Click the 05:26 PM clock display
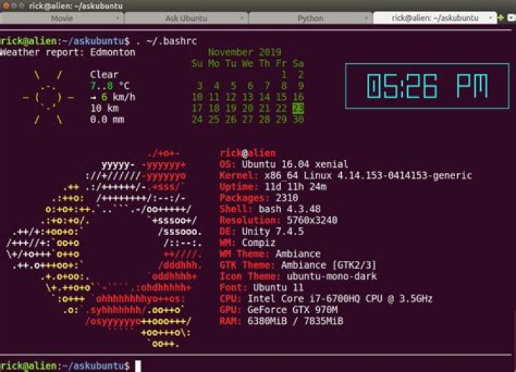Screen dimensions: 516x372 point(427,86)
